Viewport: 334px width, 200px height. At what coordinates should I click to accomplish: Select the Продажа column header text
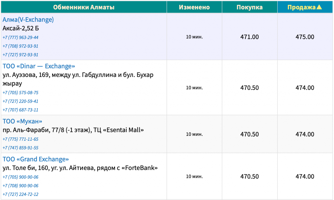click(301, 7)
